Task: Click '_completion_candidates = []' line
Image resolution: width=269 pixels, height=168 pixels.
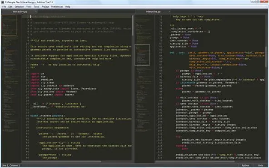Action: [190, 31]
